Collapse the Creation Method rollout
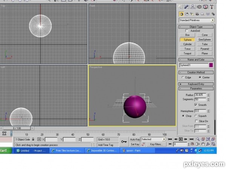This screenshot has width=226, height=169. click(196, 72)
